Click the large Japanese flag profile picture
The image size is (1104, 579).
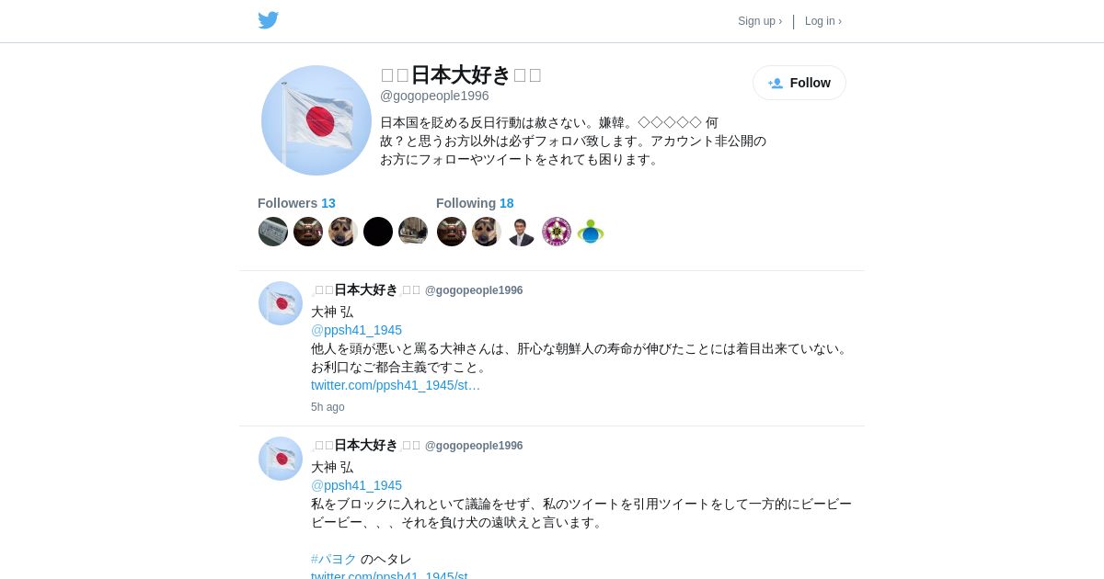click(316, 120)
